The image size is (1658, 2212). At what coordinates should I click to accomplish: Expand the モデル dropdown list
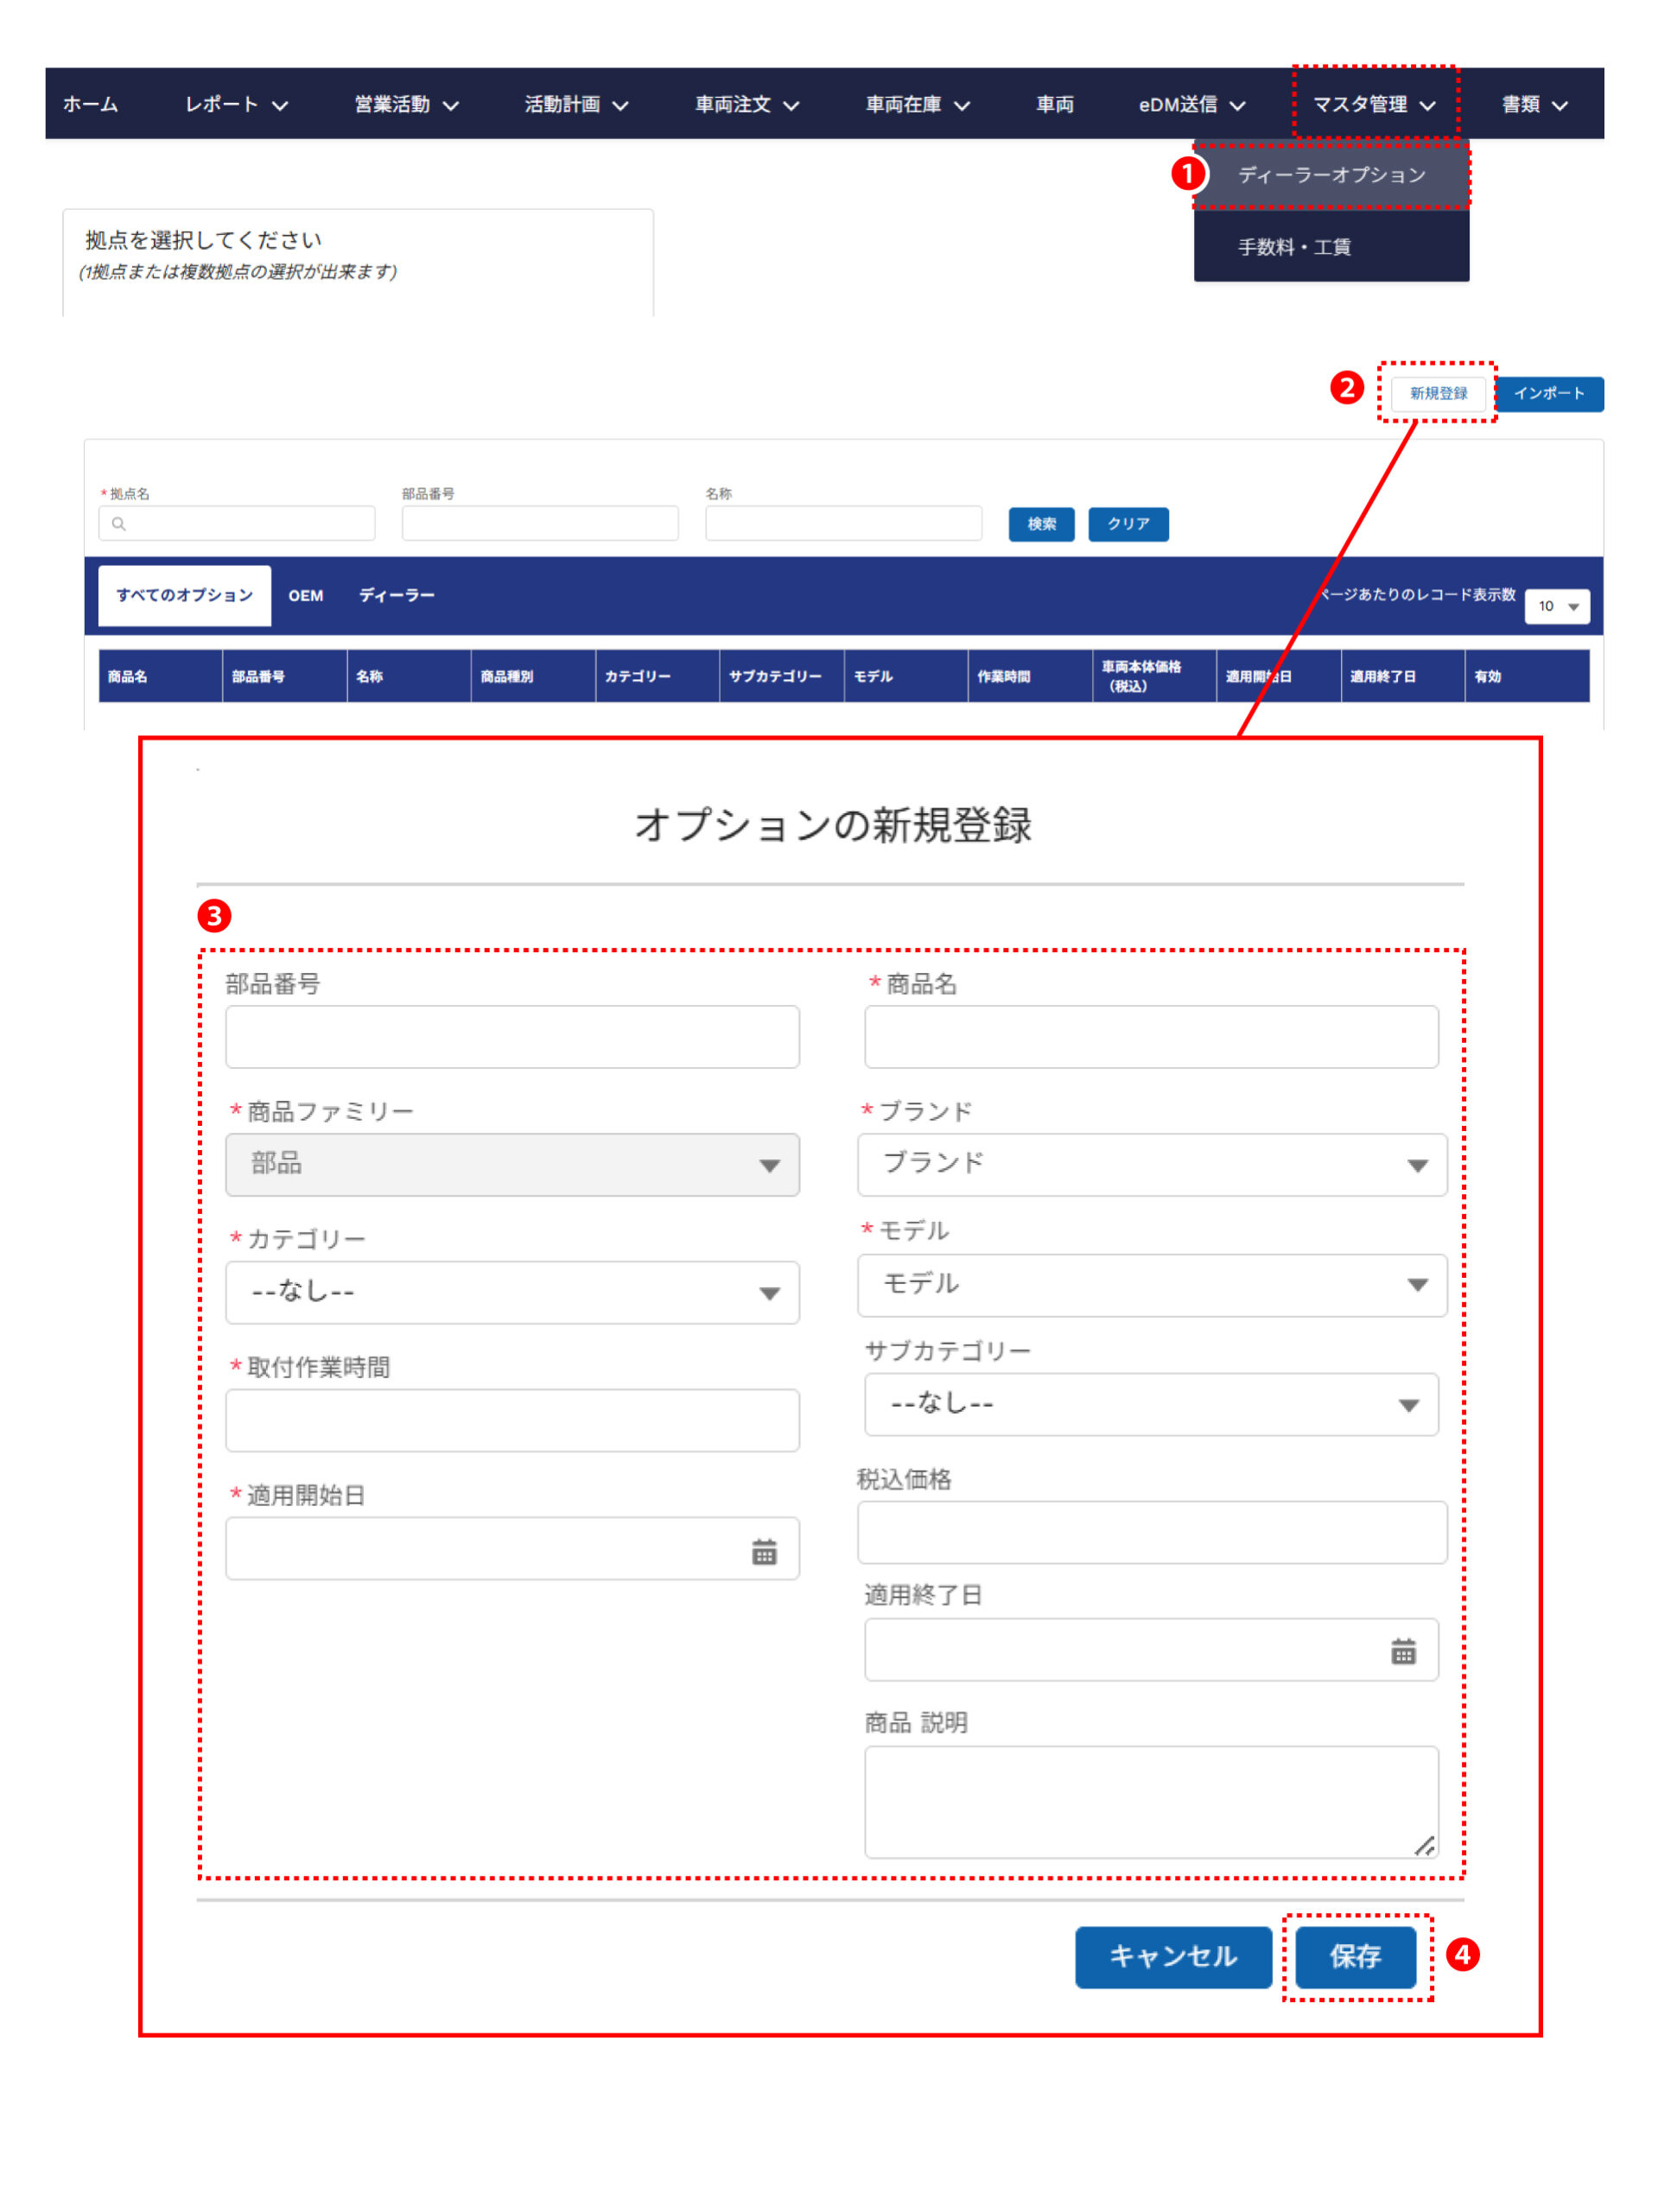pyautogui.click(x=1150, y=1285)
